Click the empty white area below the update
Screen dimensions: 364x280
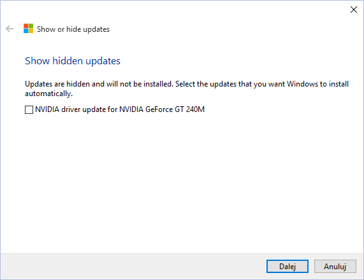(x=182, y=183)
